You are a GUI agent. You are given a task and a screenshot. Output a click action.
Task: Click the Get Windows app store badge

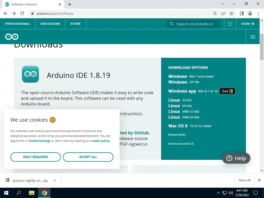coord(227,91)
